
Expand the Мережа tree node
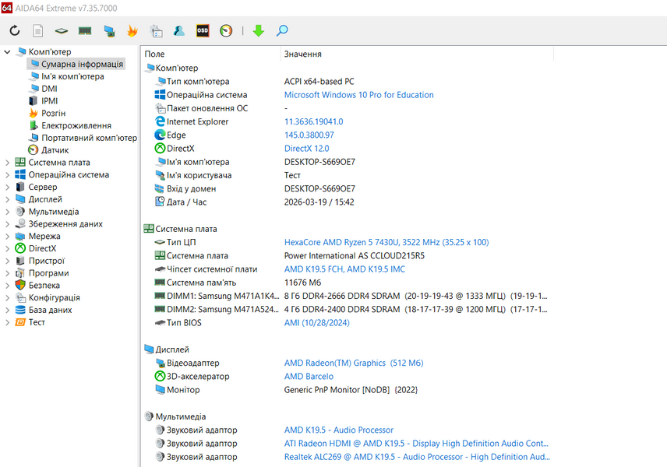pos(7,237)
